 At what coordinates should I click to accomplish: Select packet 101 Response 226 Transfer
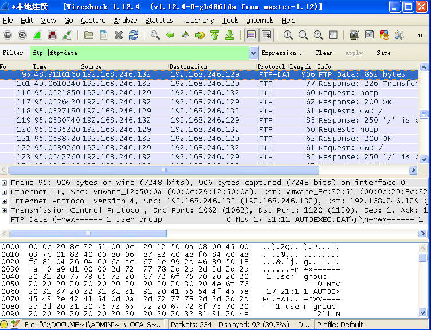[x=209, y=84]
